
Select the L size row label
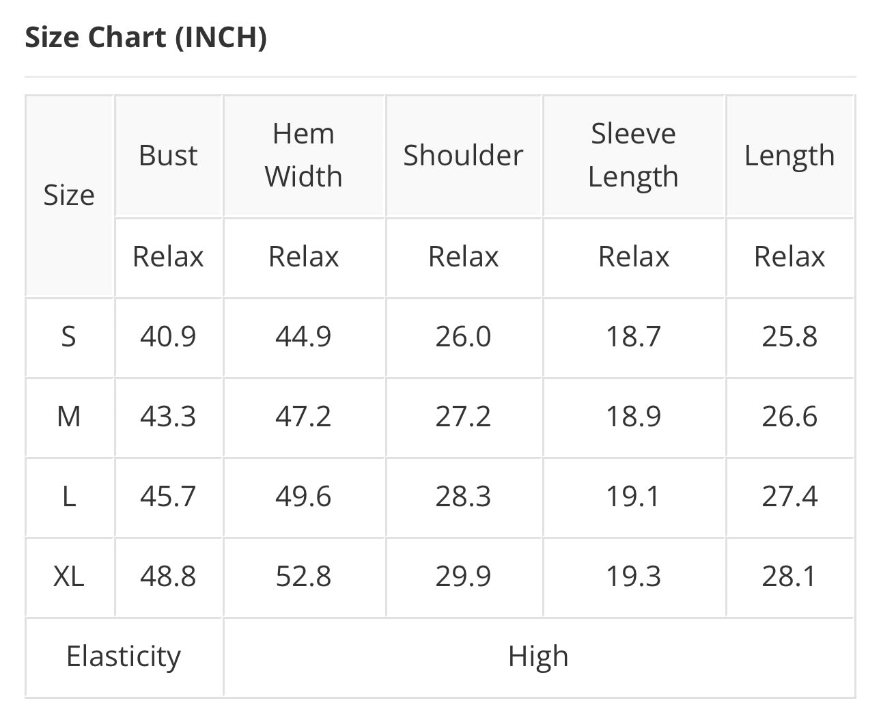(x=69, y=497)
